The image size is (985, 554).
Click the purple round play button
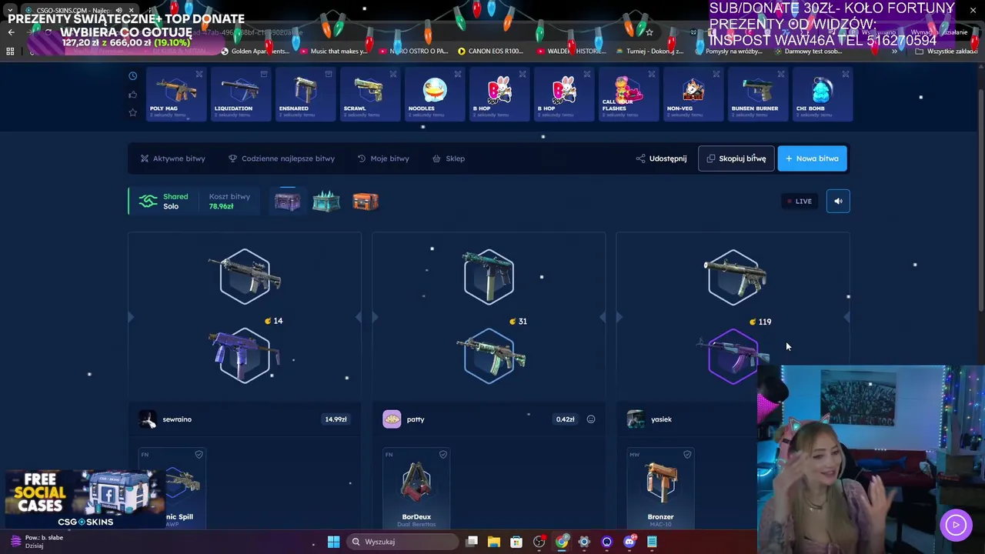(956, 526)
